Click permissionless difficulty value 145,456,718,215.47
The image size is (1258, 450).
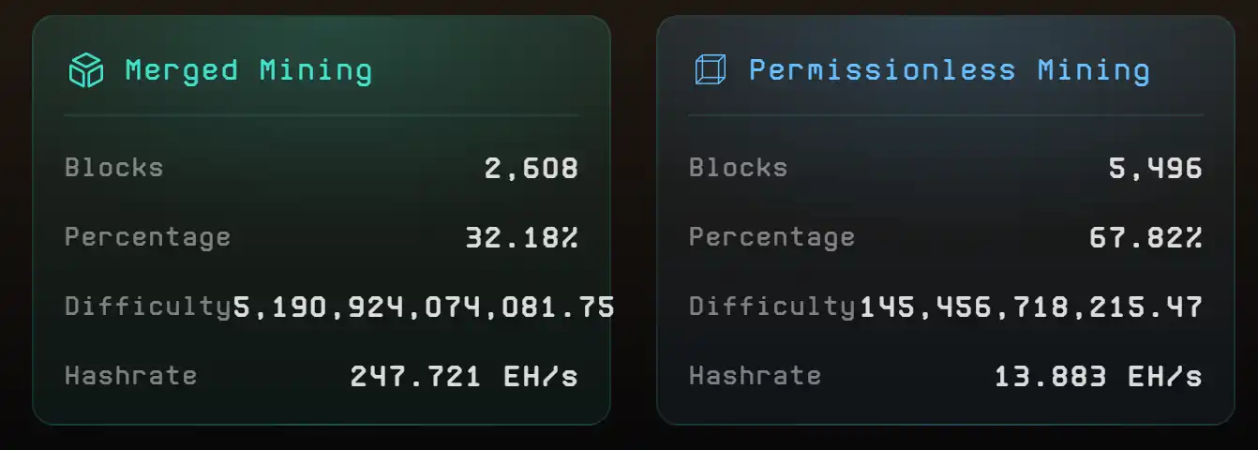pyautogui.click(x=1031, y=307)
